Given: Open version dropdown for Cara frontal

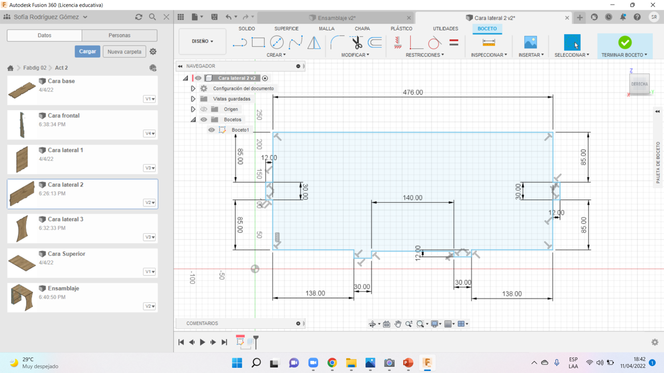Looking at the screenshot, I should [x=149, y=134].
